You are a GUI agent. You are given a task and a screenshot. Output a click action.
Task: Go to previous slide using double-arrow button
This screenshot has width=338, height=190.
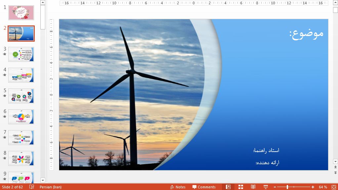pyautogui.click(x=335, y=167)
